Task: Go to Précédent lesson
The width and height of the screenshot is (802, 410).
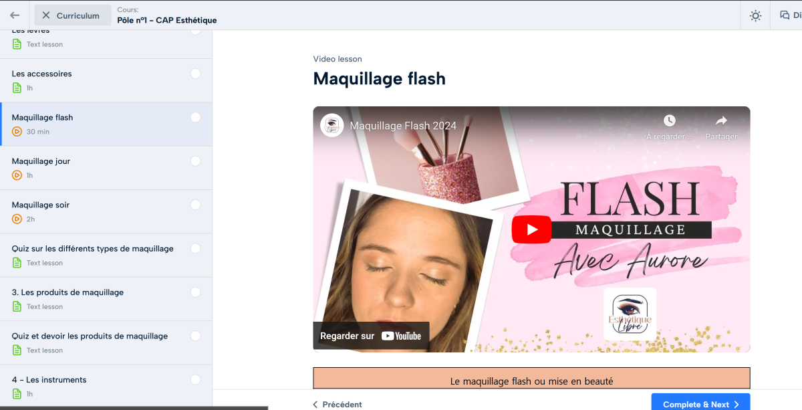Action: (338, 404)
